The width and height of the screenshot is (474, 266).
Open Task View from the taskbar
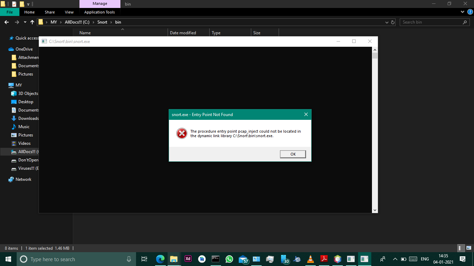coord(144,259)
